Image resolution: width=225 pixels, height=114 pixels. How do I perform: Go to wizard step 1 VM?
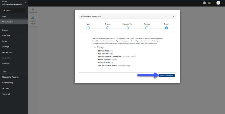(88, 28)
